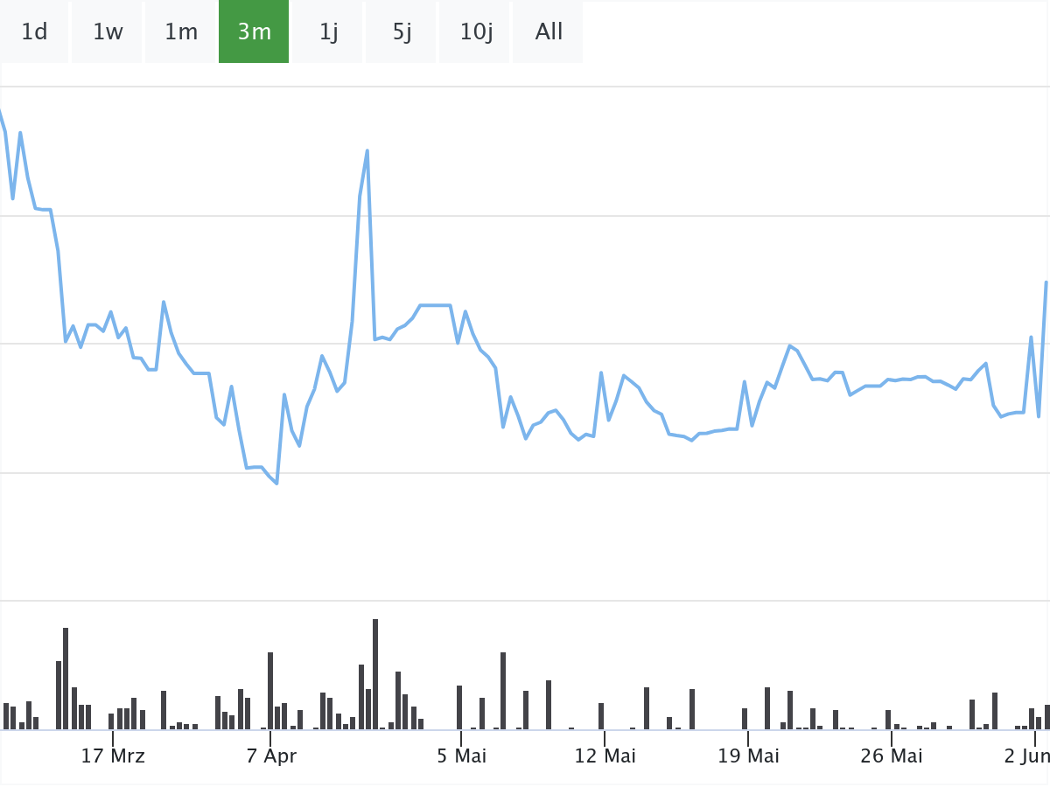Select the 10j time range
Viewport: 1050px width, 787px height.
[x=475, y=32]
